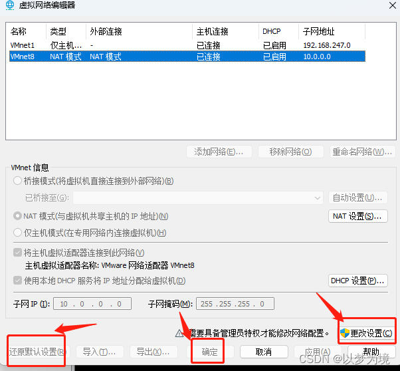Viewport: 400px width, 371px height.
Task: Click 更改设置(C) button
Action: pyautogui.click(x=367, y=332)
